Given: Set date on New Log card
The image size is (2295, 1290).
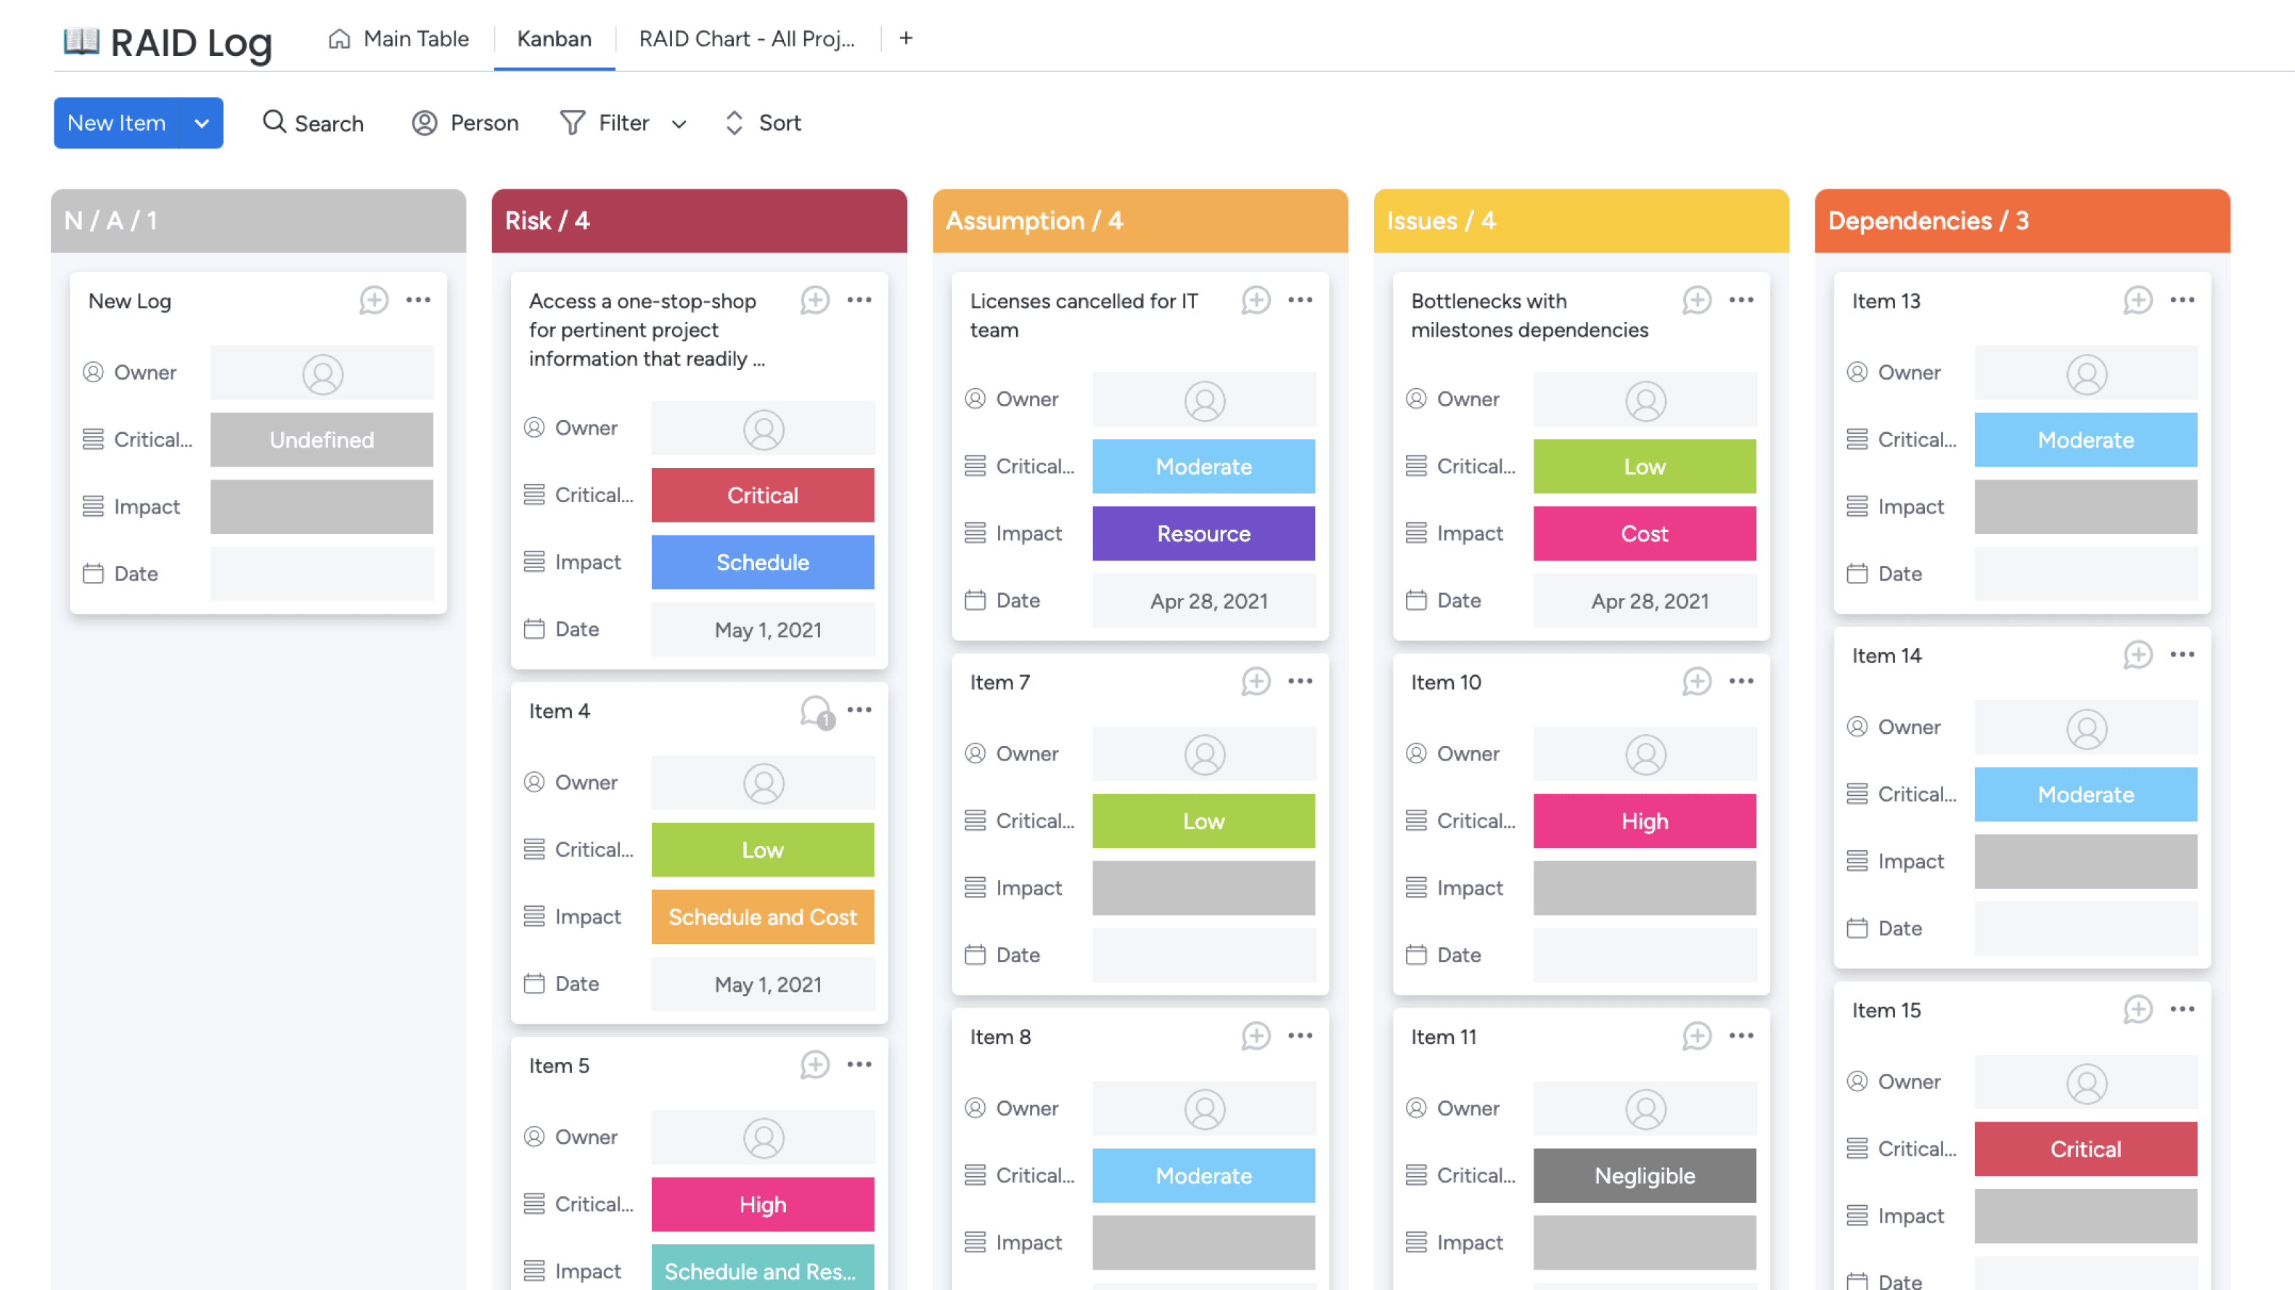Looking at the screenshot, I should coord(322,574).
